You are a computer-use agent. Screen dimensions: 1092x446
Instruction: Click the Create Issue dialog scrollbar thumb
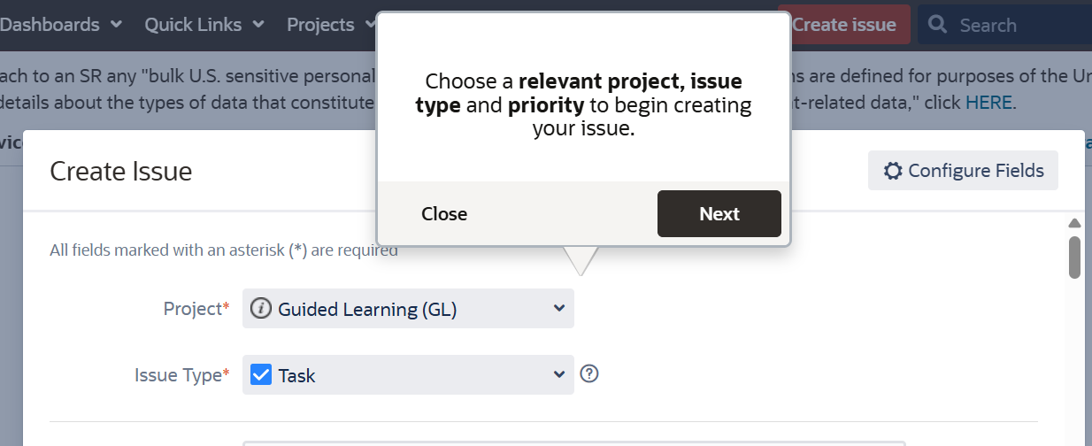coord(1074,257)
